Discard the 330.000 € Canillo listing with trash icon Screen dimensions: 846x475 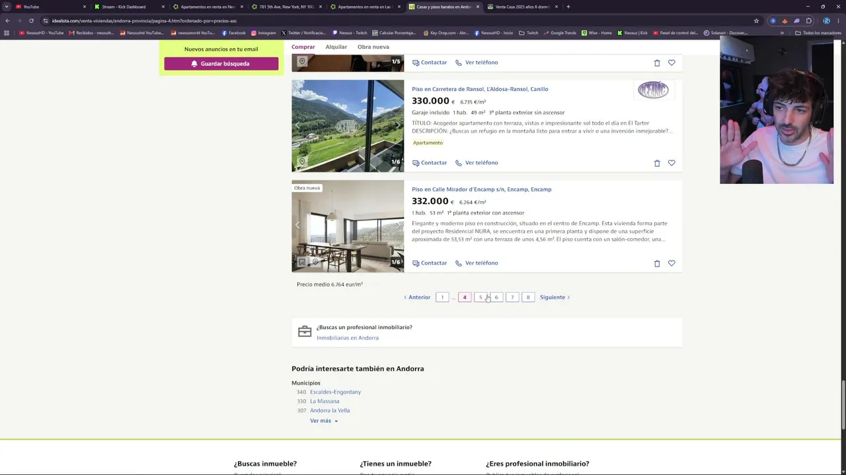(657, 163)
